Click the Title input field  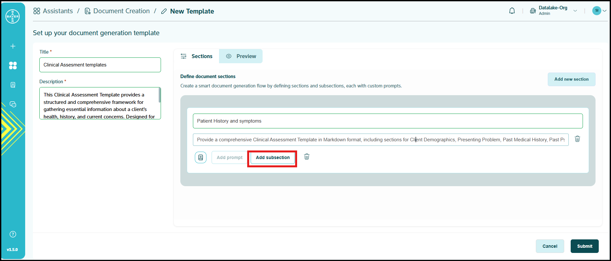click(x=100, y=65)
